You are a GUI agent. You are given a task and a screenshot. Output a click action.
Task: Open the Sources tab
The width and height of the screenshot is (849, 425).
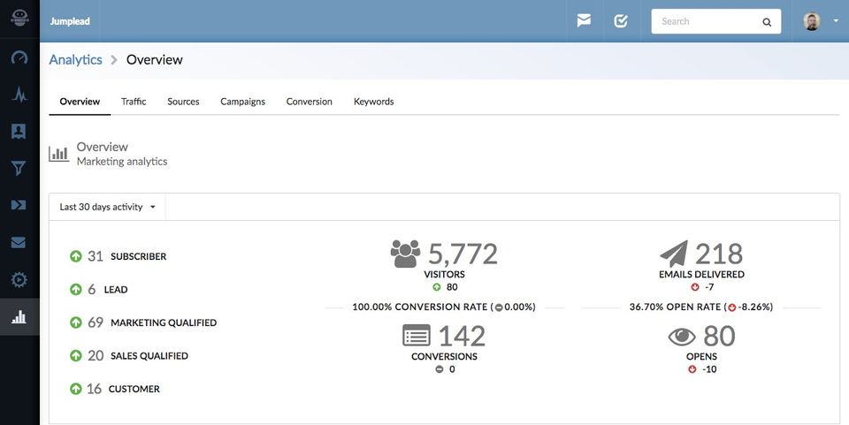[183, 102]
